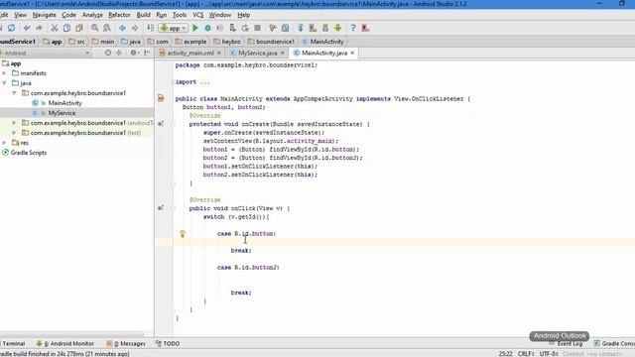Expand the androidTest package node
This screenshot has height=357, width=635.
pos(14,123)
